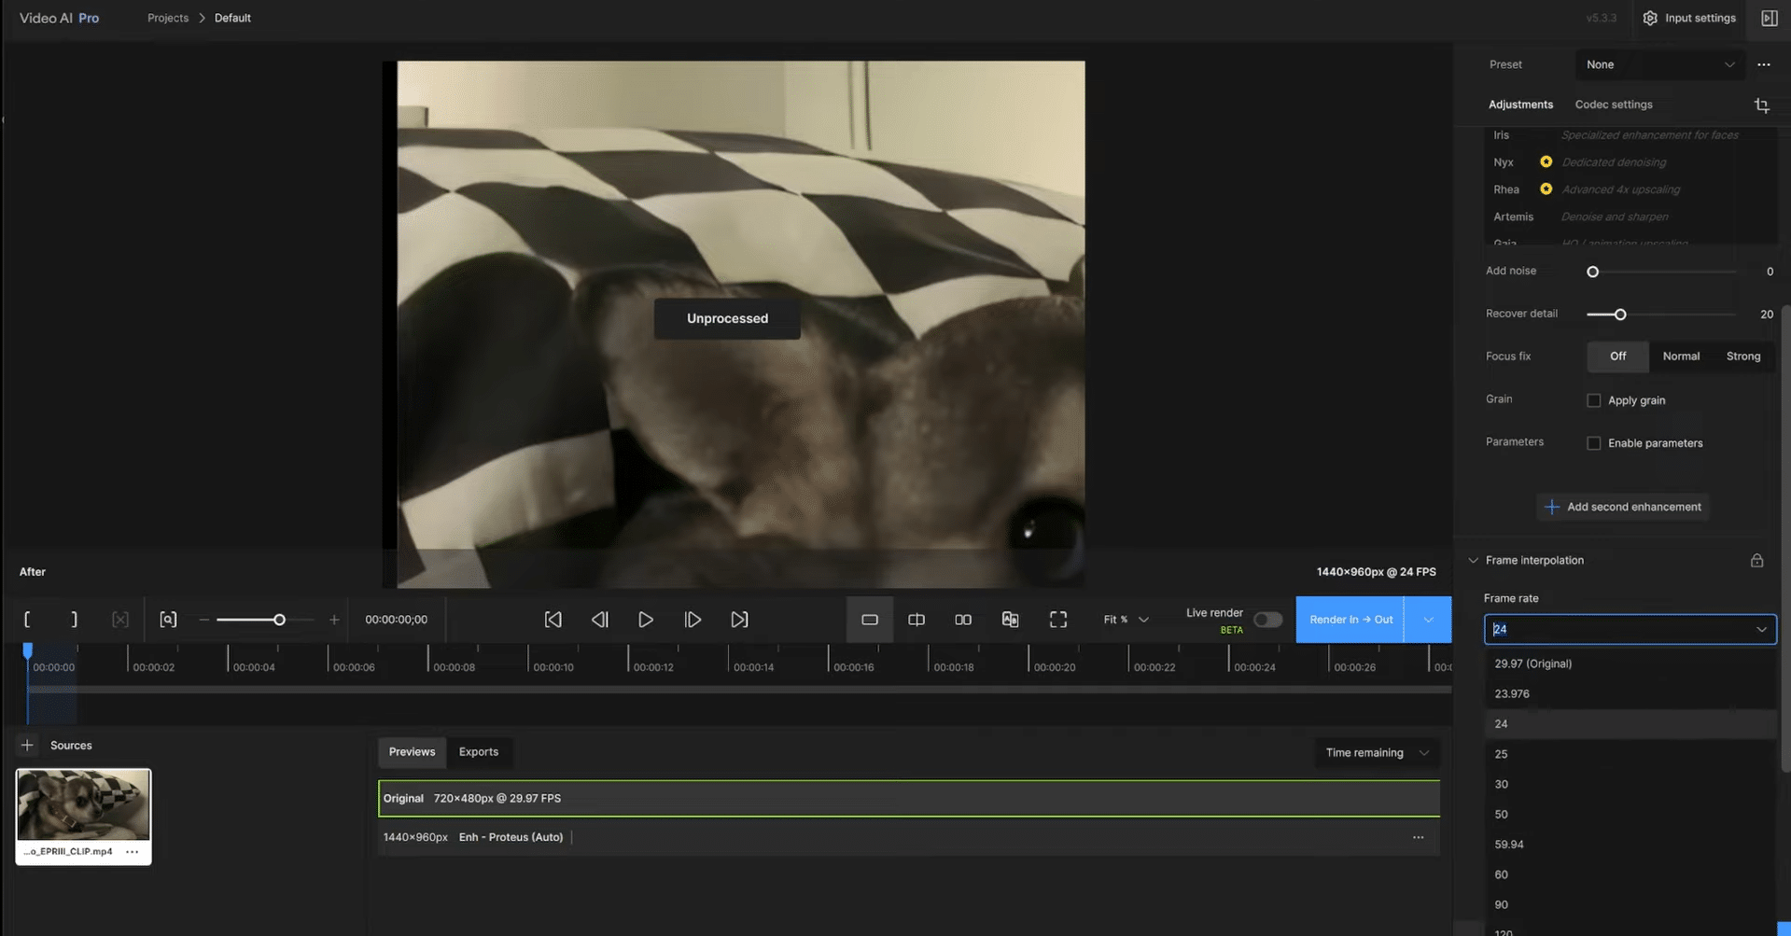
Task: Enable the Apply grain checkbox
Action: click(1594, 400)
